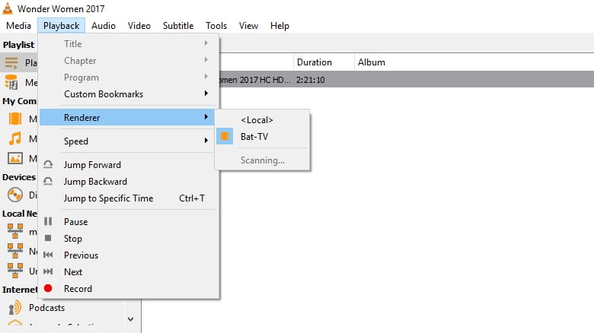This screenshot has width=594, height=333.
Task: Click the My Pictures image icon
Action: point(15,158)
